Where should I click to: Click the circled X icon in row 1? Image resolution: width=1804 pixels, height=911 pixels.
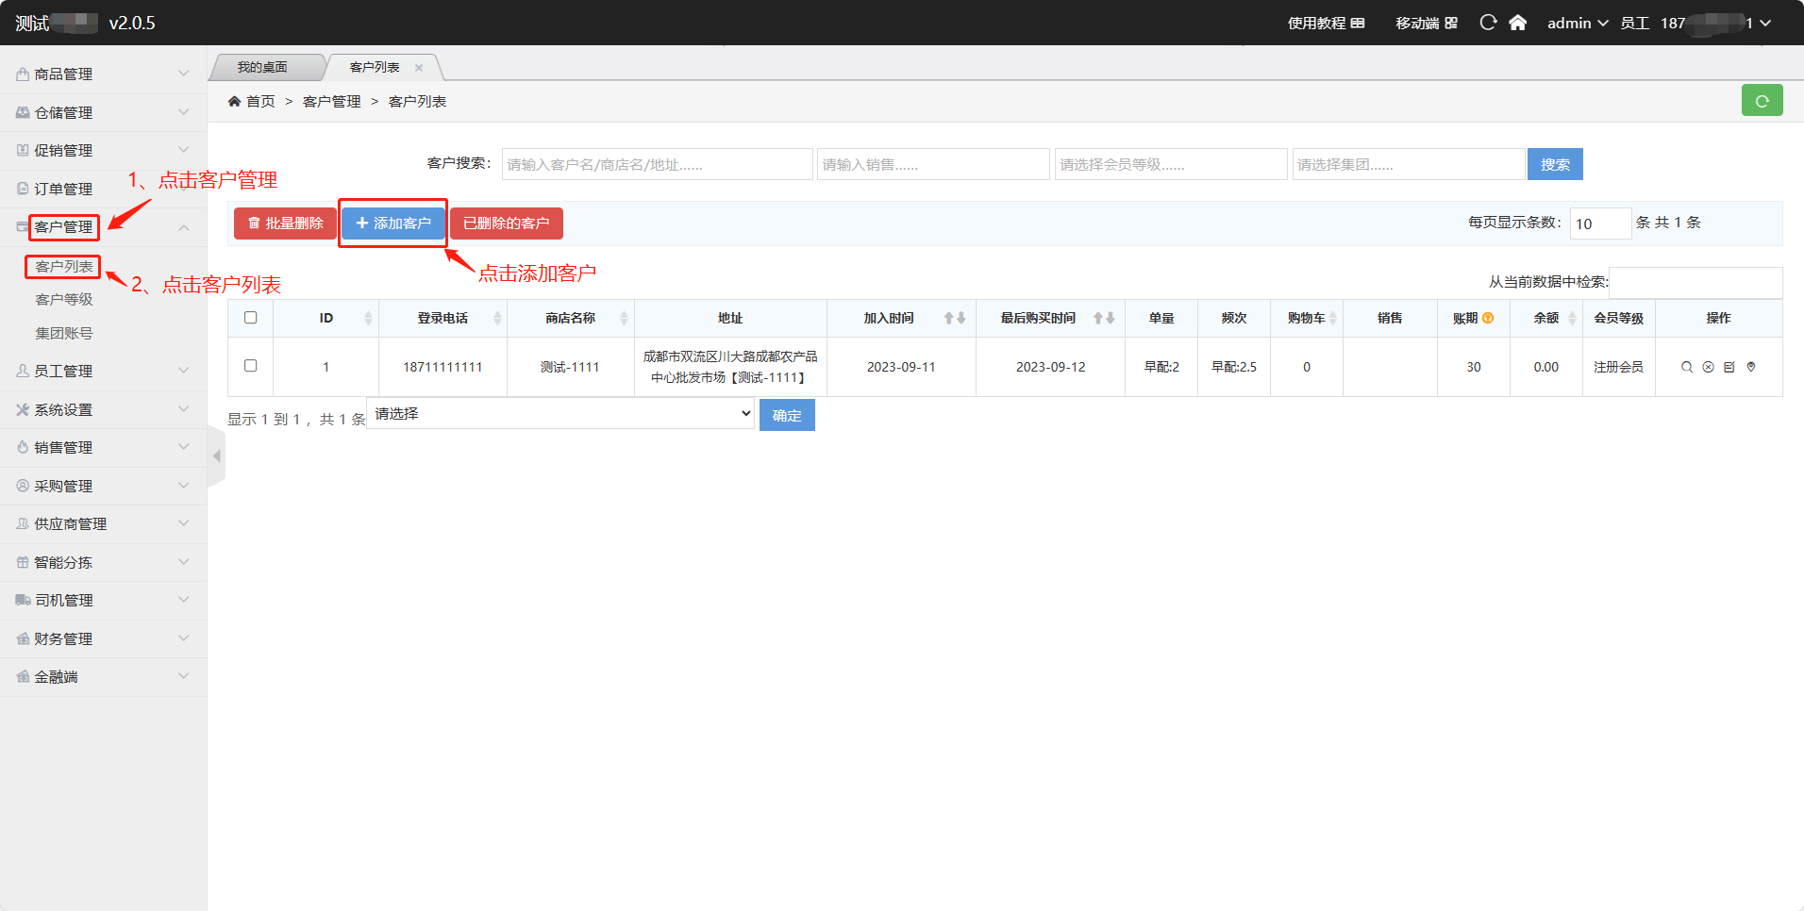[x=1708, y=367]
